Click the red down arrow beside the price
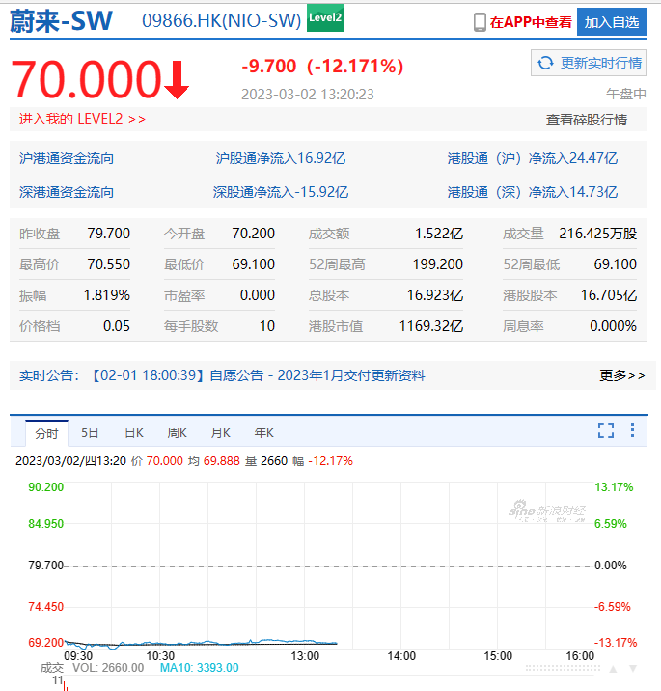The height and width of the screenshot is (691, 661). (177, 80)
